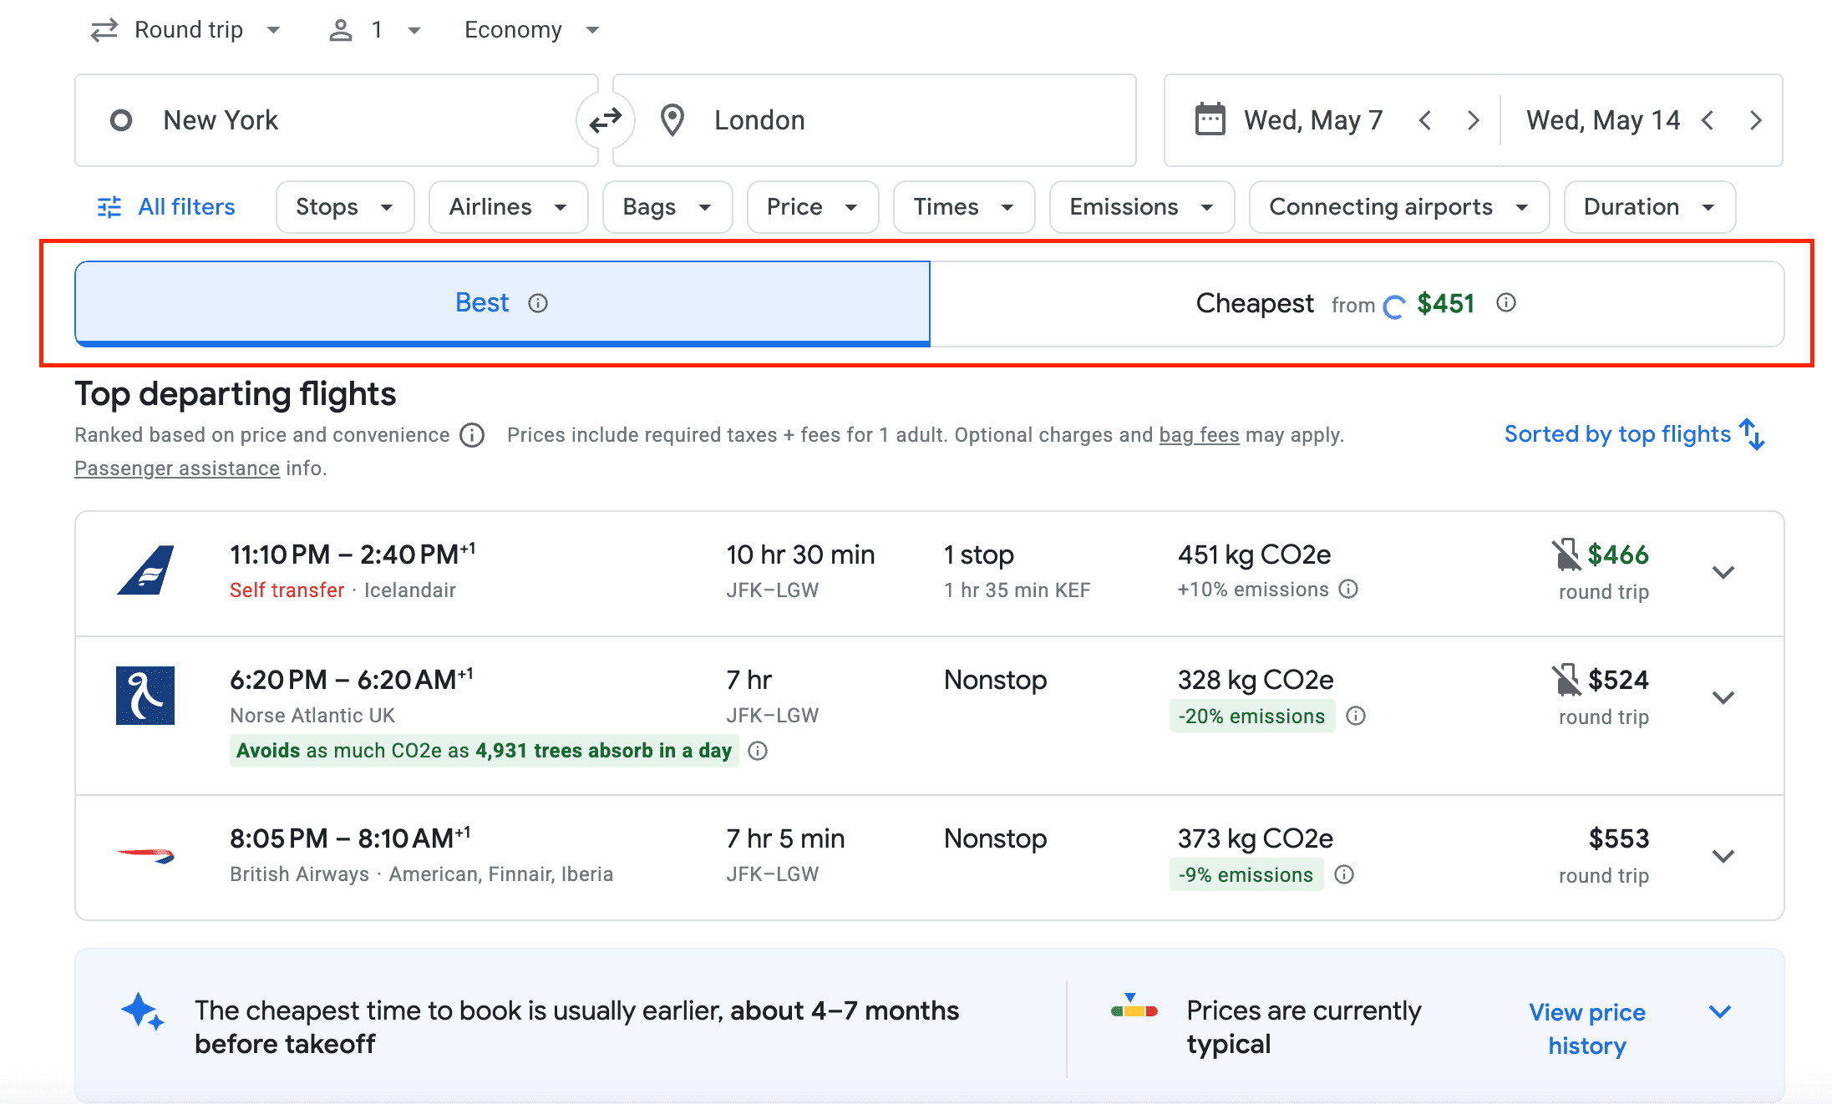Open the Passenger assistance link
The width and height of the screenshot is (1832, 1104).
pos(177,468)
